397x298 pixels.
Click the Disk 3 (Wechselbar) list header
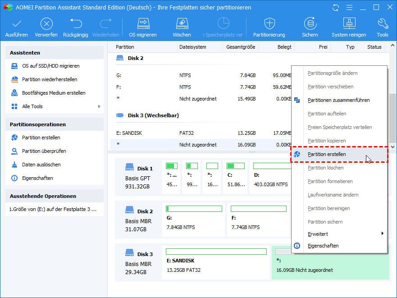click(147, 115)
